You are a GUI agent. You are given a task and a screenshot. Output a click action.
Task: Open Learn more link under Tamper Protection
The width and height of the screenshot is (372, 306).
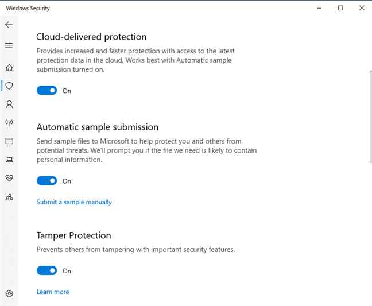point(53,292)
